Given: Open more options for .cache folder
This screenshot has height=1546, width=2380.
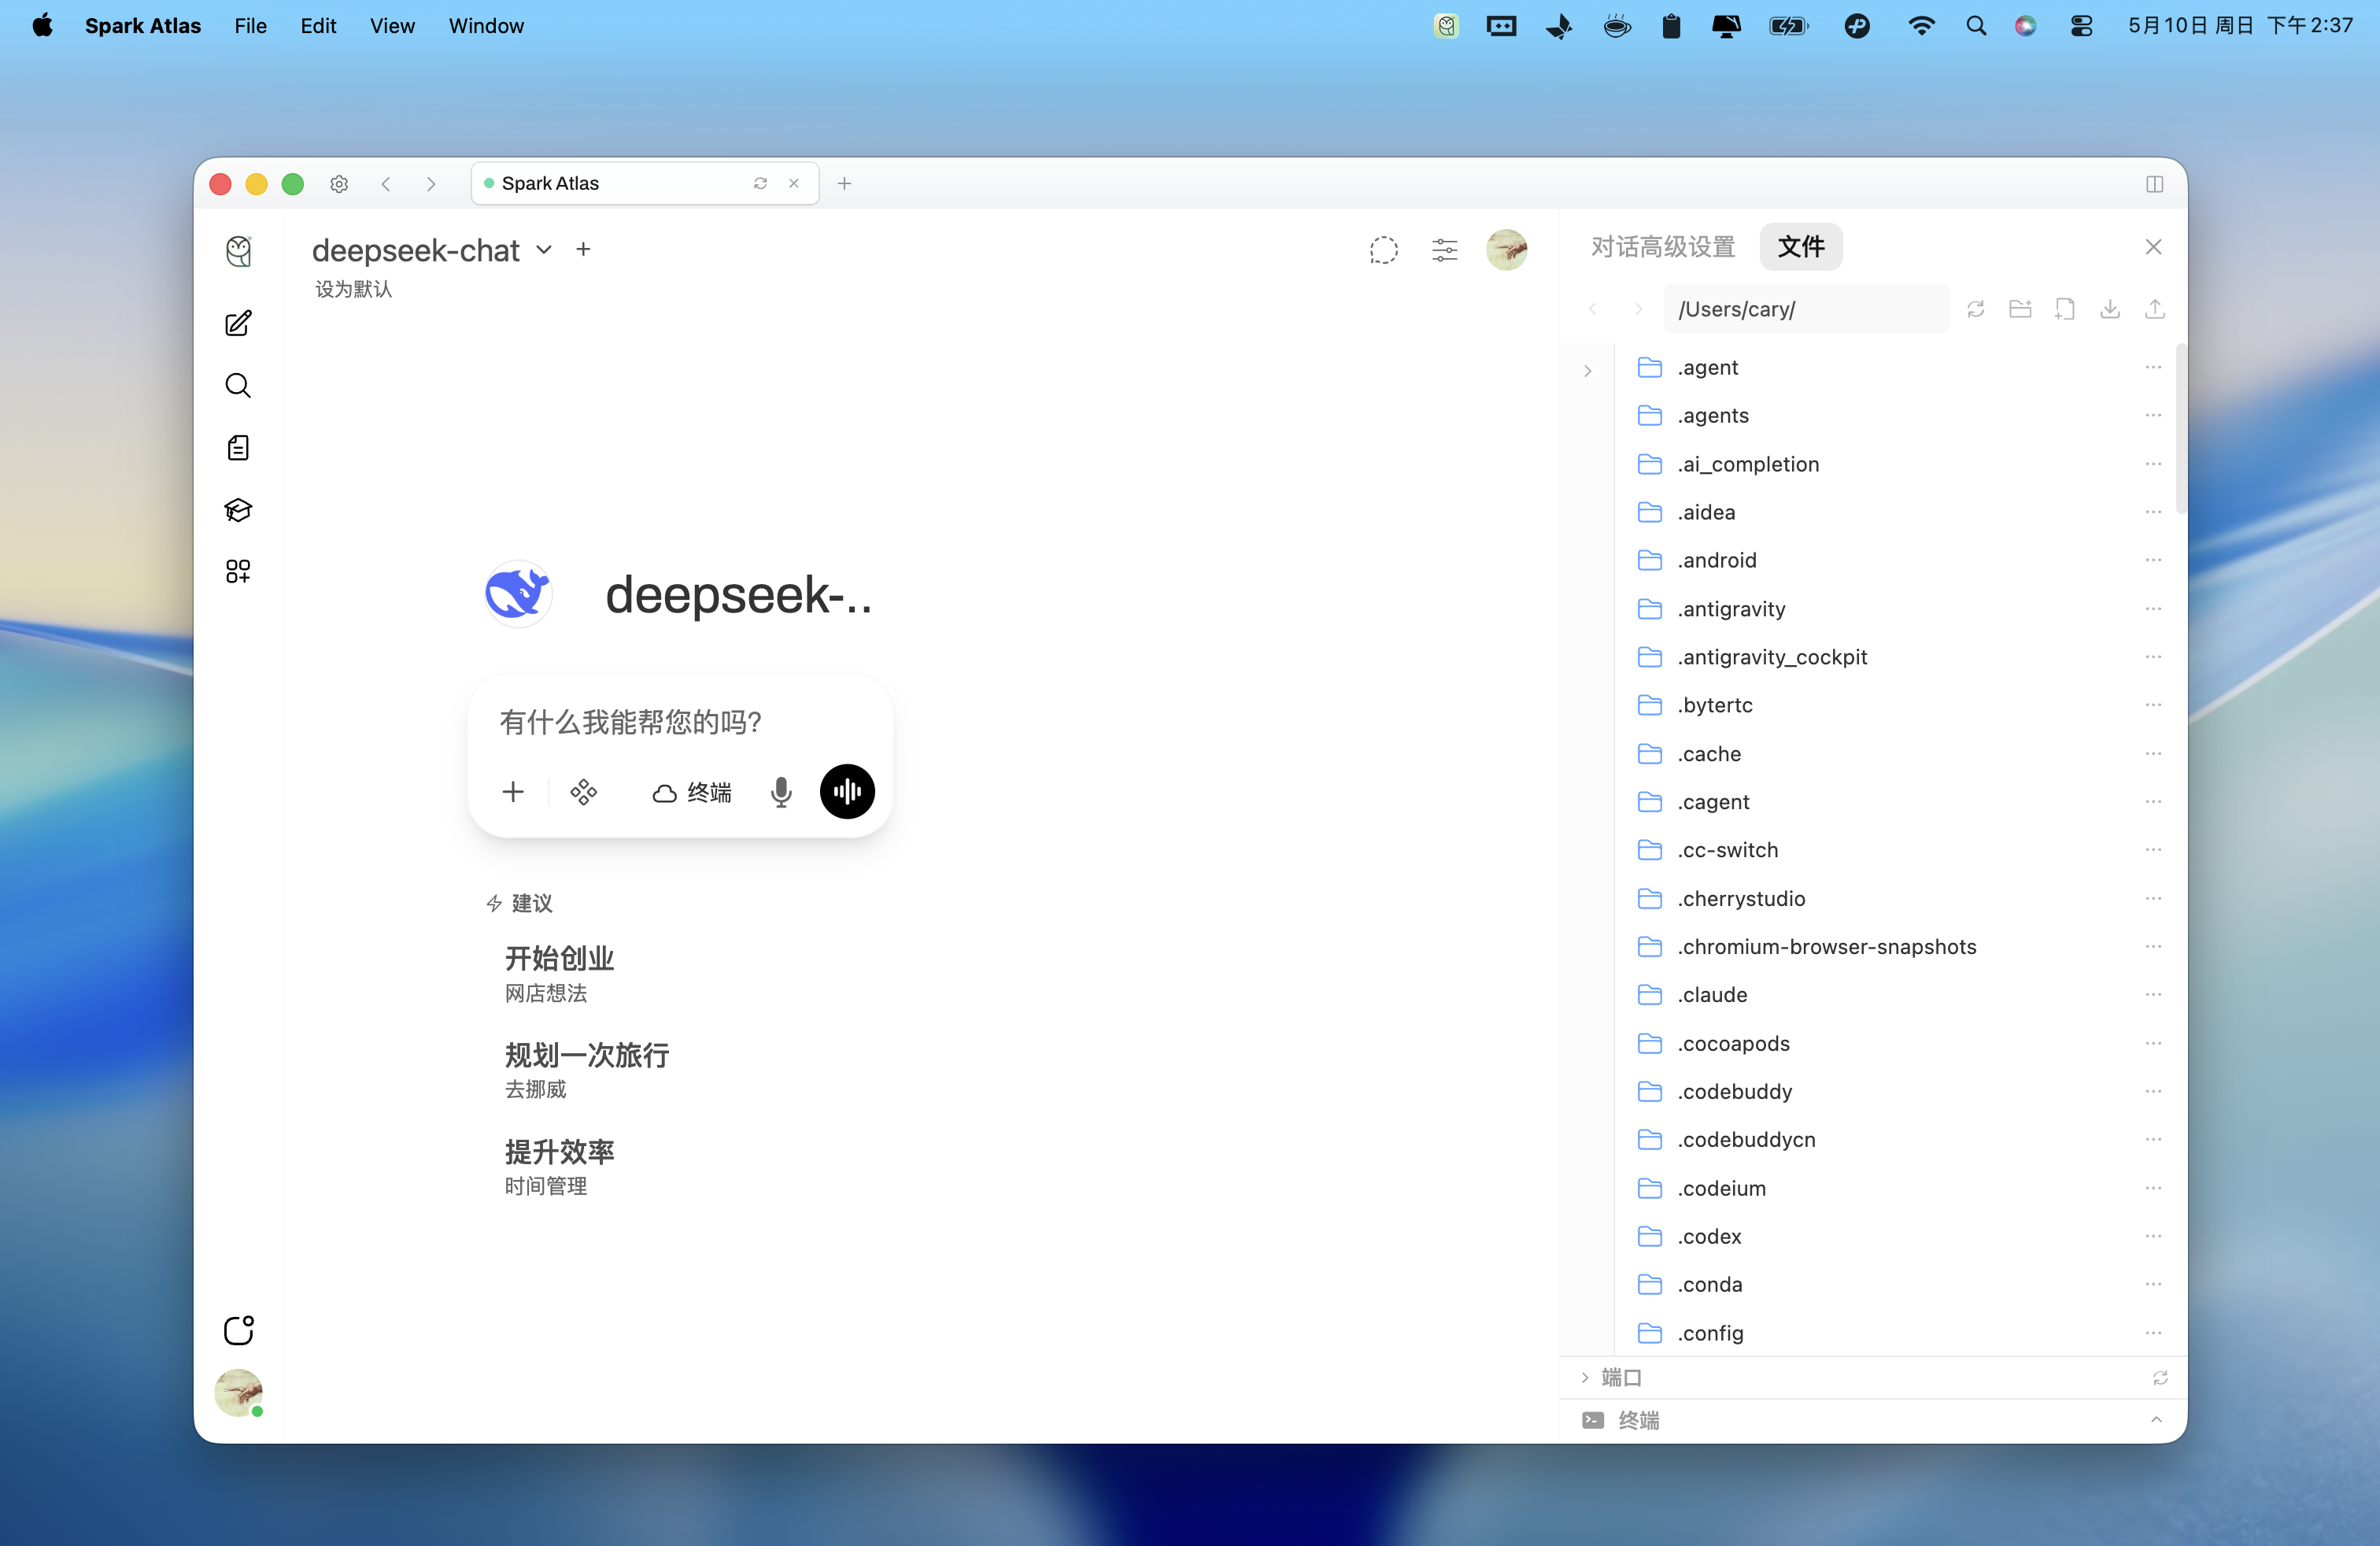Looking at the screenshot, I should tap(2153, 753).
